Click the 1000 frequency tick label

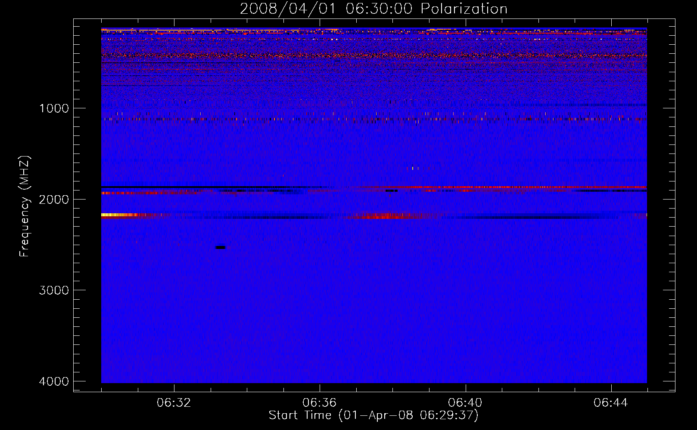(x=54, y=108)
